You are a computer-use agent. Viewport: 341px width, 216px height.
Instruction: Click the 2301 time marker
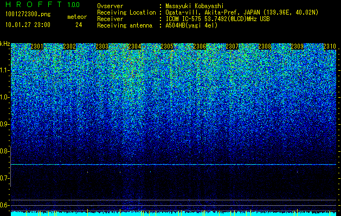(37, 46)
